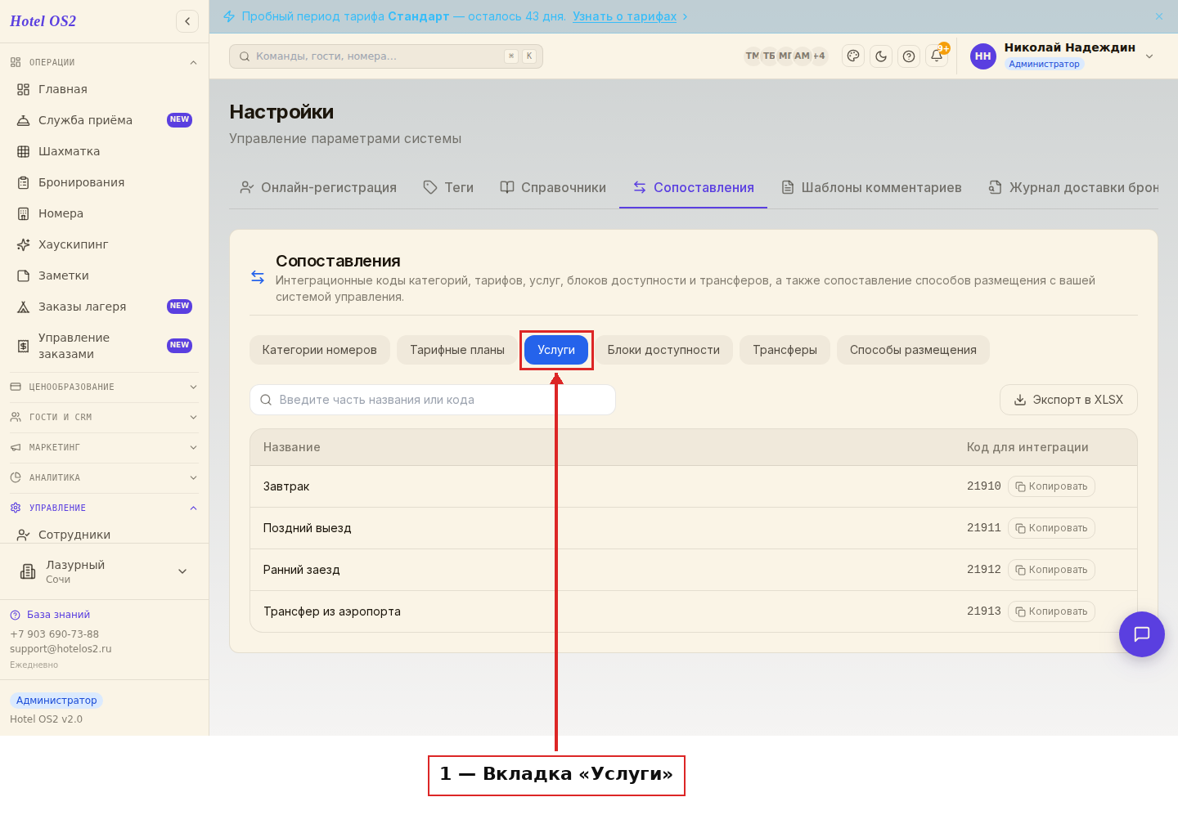Collapse the sidebar with the arrow button
Screen dimensions: 1178x815
[x=187, y=21]
